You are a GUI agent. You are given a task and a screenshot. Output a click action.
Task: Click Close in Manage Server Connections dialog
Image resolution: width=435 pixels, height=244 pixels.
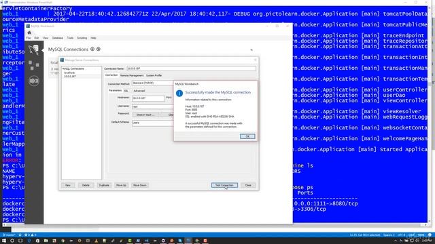(248, 185)
